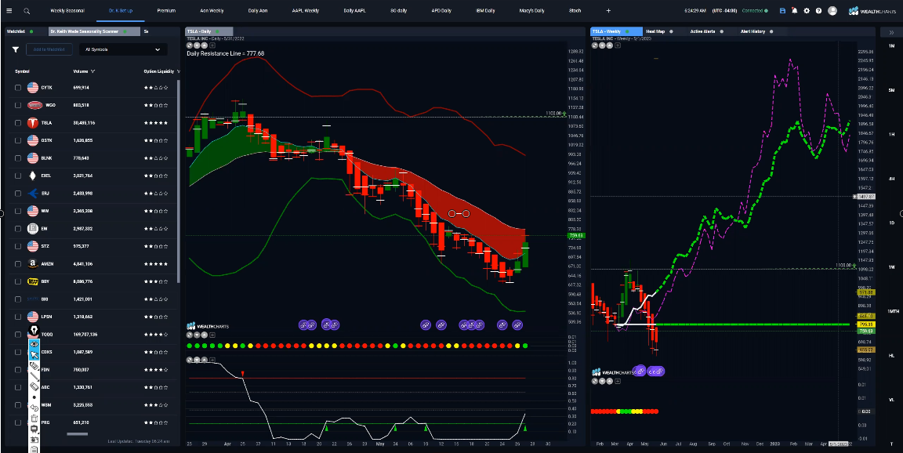Click the first purple link marker under daily chart

tap(303, 325)
